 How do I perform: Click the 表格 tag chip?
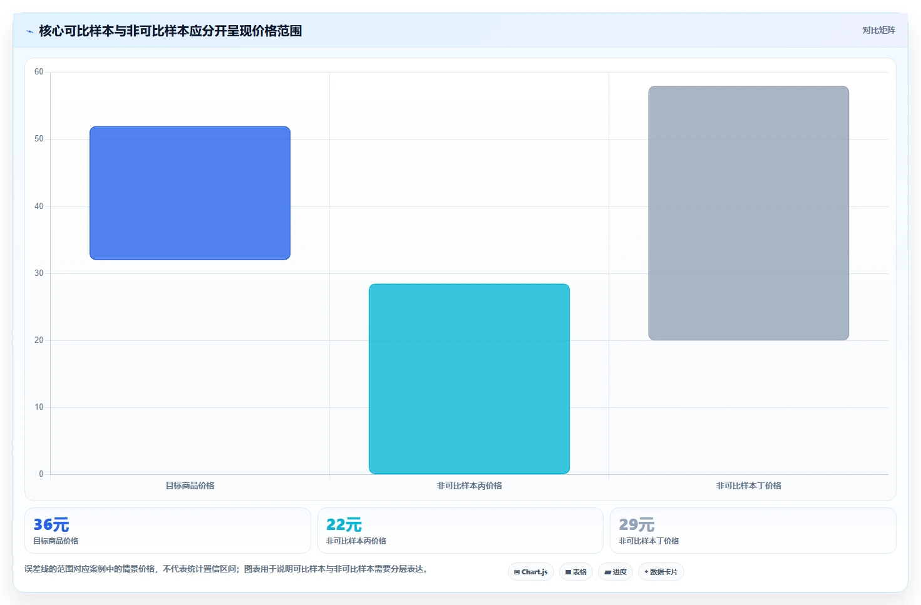click(x=575, y=572)
